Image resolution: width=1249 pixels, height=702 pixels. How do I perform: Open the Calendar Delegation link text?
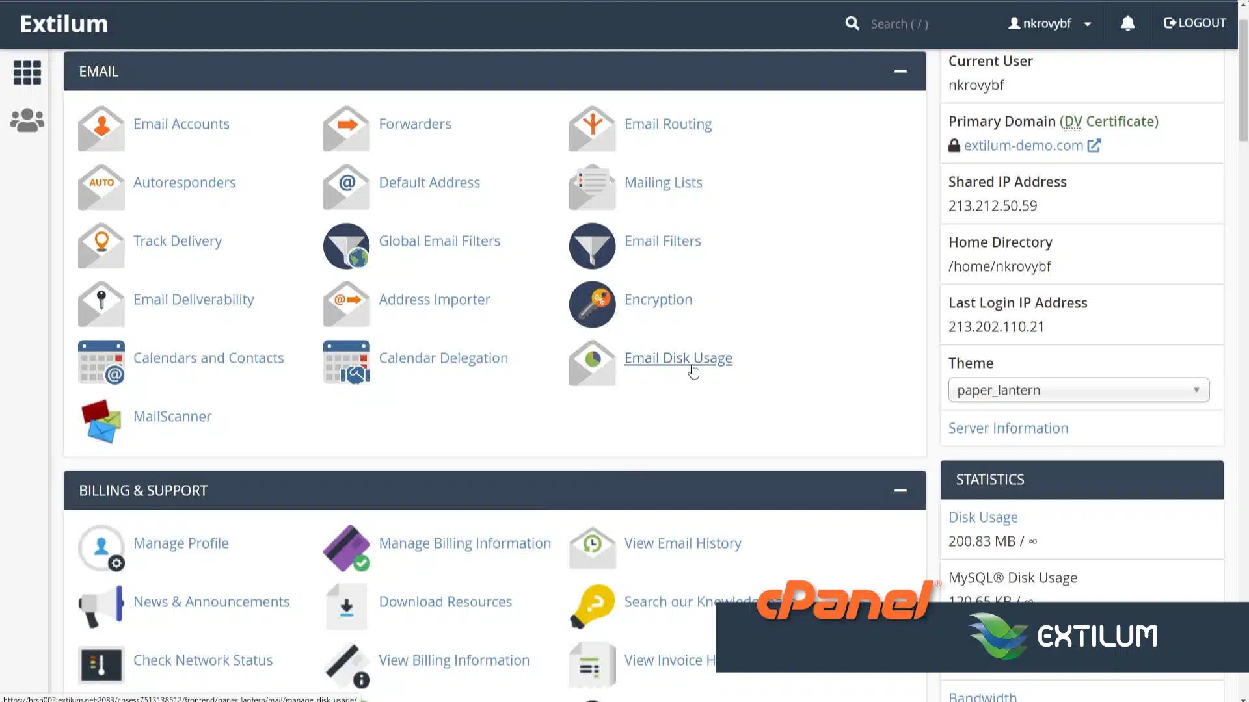point(443,358)
